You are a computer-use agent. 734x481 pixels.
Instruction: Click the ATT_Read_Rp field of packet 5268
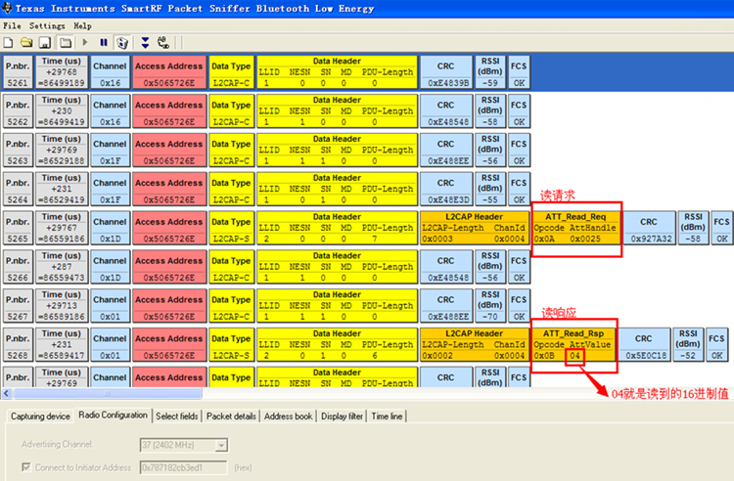(573, 344)
